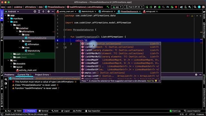Close the strings.xml tab
This screenshot has width=206, height=116.
(157, 12)
